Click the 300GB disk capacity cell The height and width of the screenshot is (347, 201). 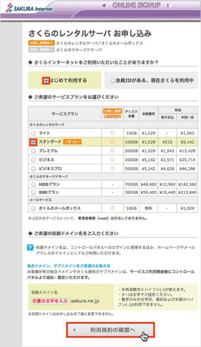[x=132, y=160]
